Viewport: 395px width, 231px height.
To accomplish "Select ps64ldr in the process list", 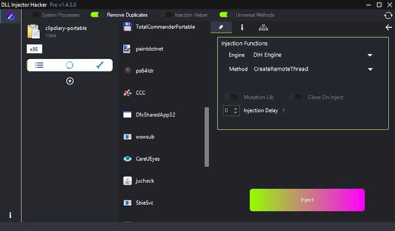I will pos(145,71).
